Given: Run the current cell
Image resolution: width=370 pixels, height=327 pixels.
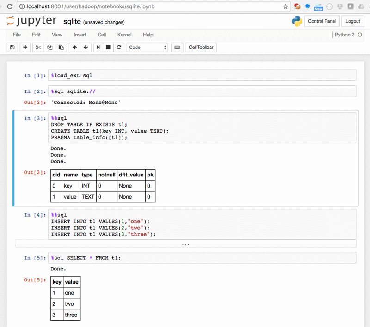Looking at the screenshot, I should [x=98, y=47].
